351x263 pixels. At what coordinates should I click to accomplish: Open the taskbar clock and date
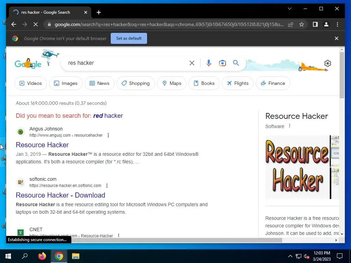322,256
